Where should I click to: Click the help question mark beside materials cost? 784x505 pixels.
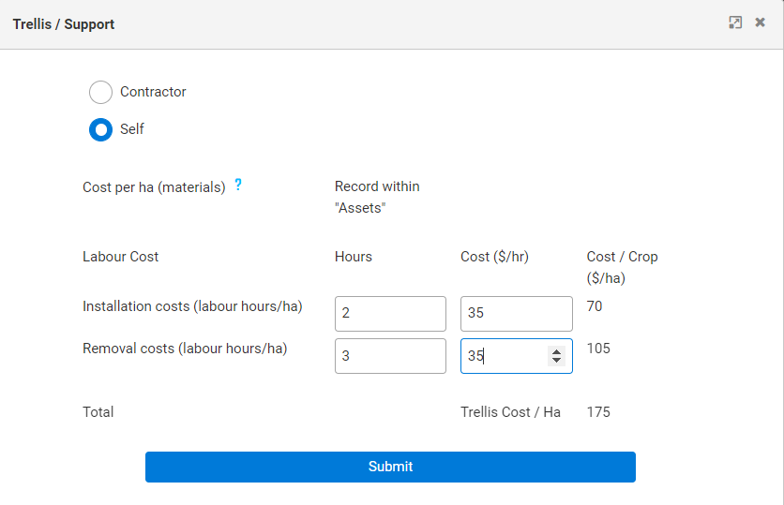pos(238,186)
